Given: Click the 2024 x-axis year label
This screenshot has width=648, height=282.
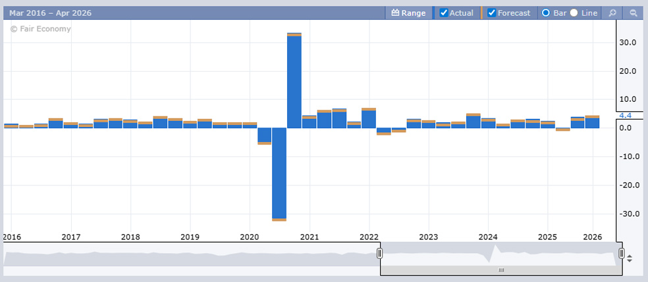Looking at the screenshot, I should (488, 237).
